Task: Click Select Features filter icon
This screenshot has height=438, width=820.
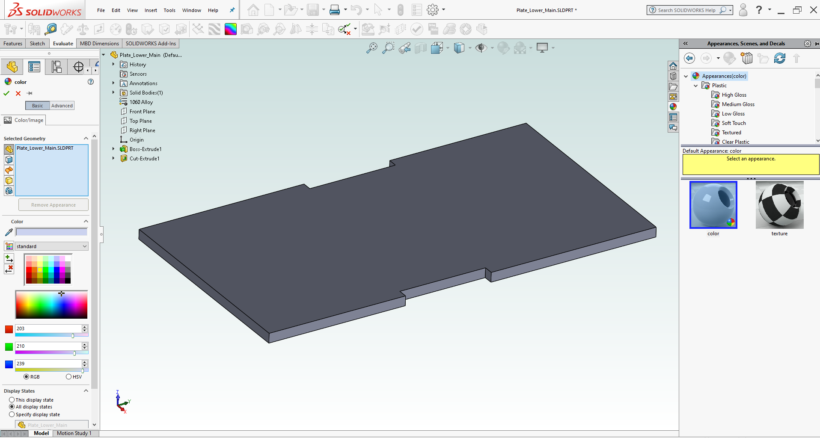Action: [9, 190]
